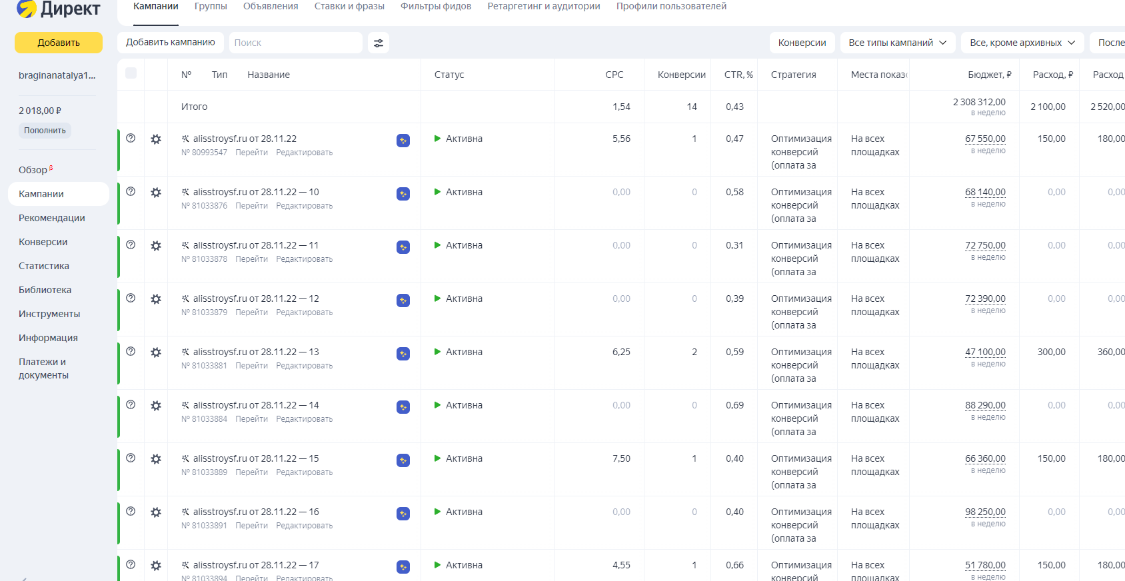
Task: Open gear settings for campaign 80993547
Action: pos(156,139)
